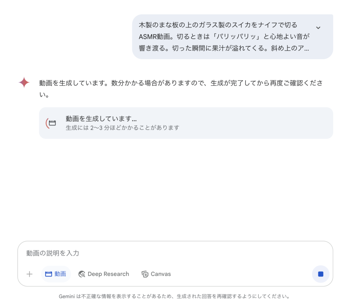Open the plus attachment menu

pyautogui.click(x=30, y=274)
